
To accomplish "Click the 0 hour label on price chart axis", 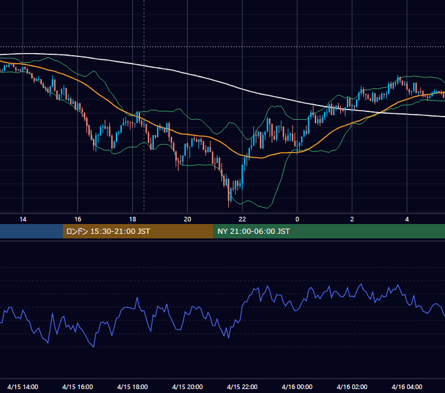I will pyautogui.click(x=297, y=219).
